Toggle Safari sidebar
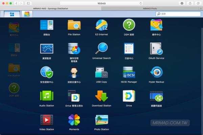This screenshot has width=203, height=135. (x=28, y=3)
